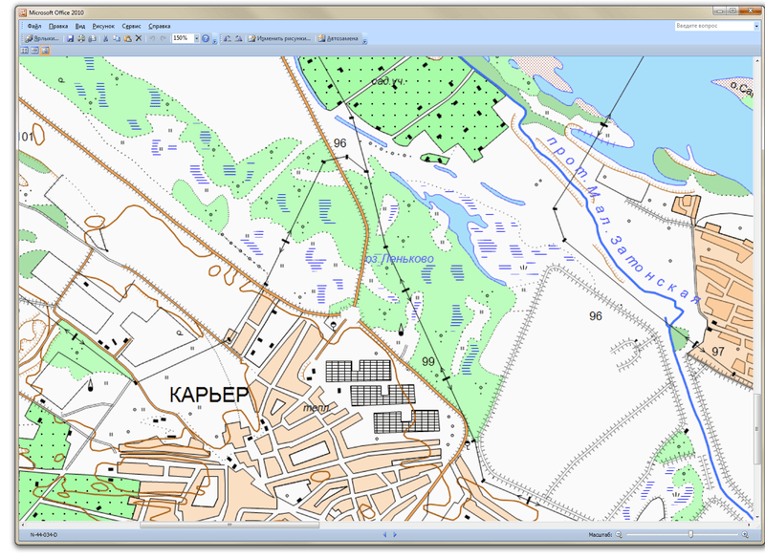The image size is (765, 559).
Task: Click the Масштаб zoom slider handle
Action: click(690, 535)
